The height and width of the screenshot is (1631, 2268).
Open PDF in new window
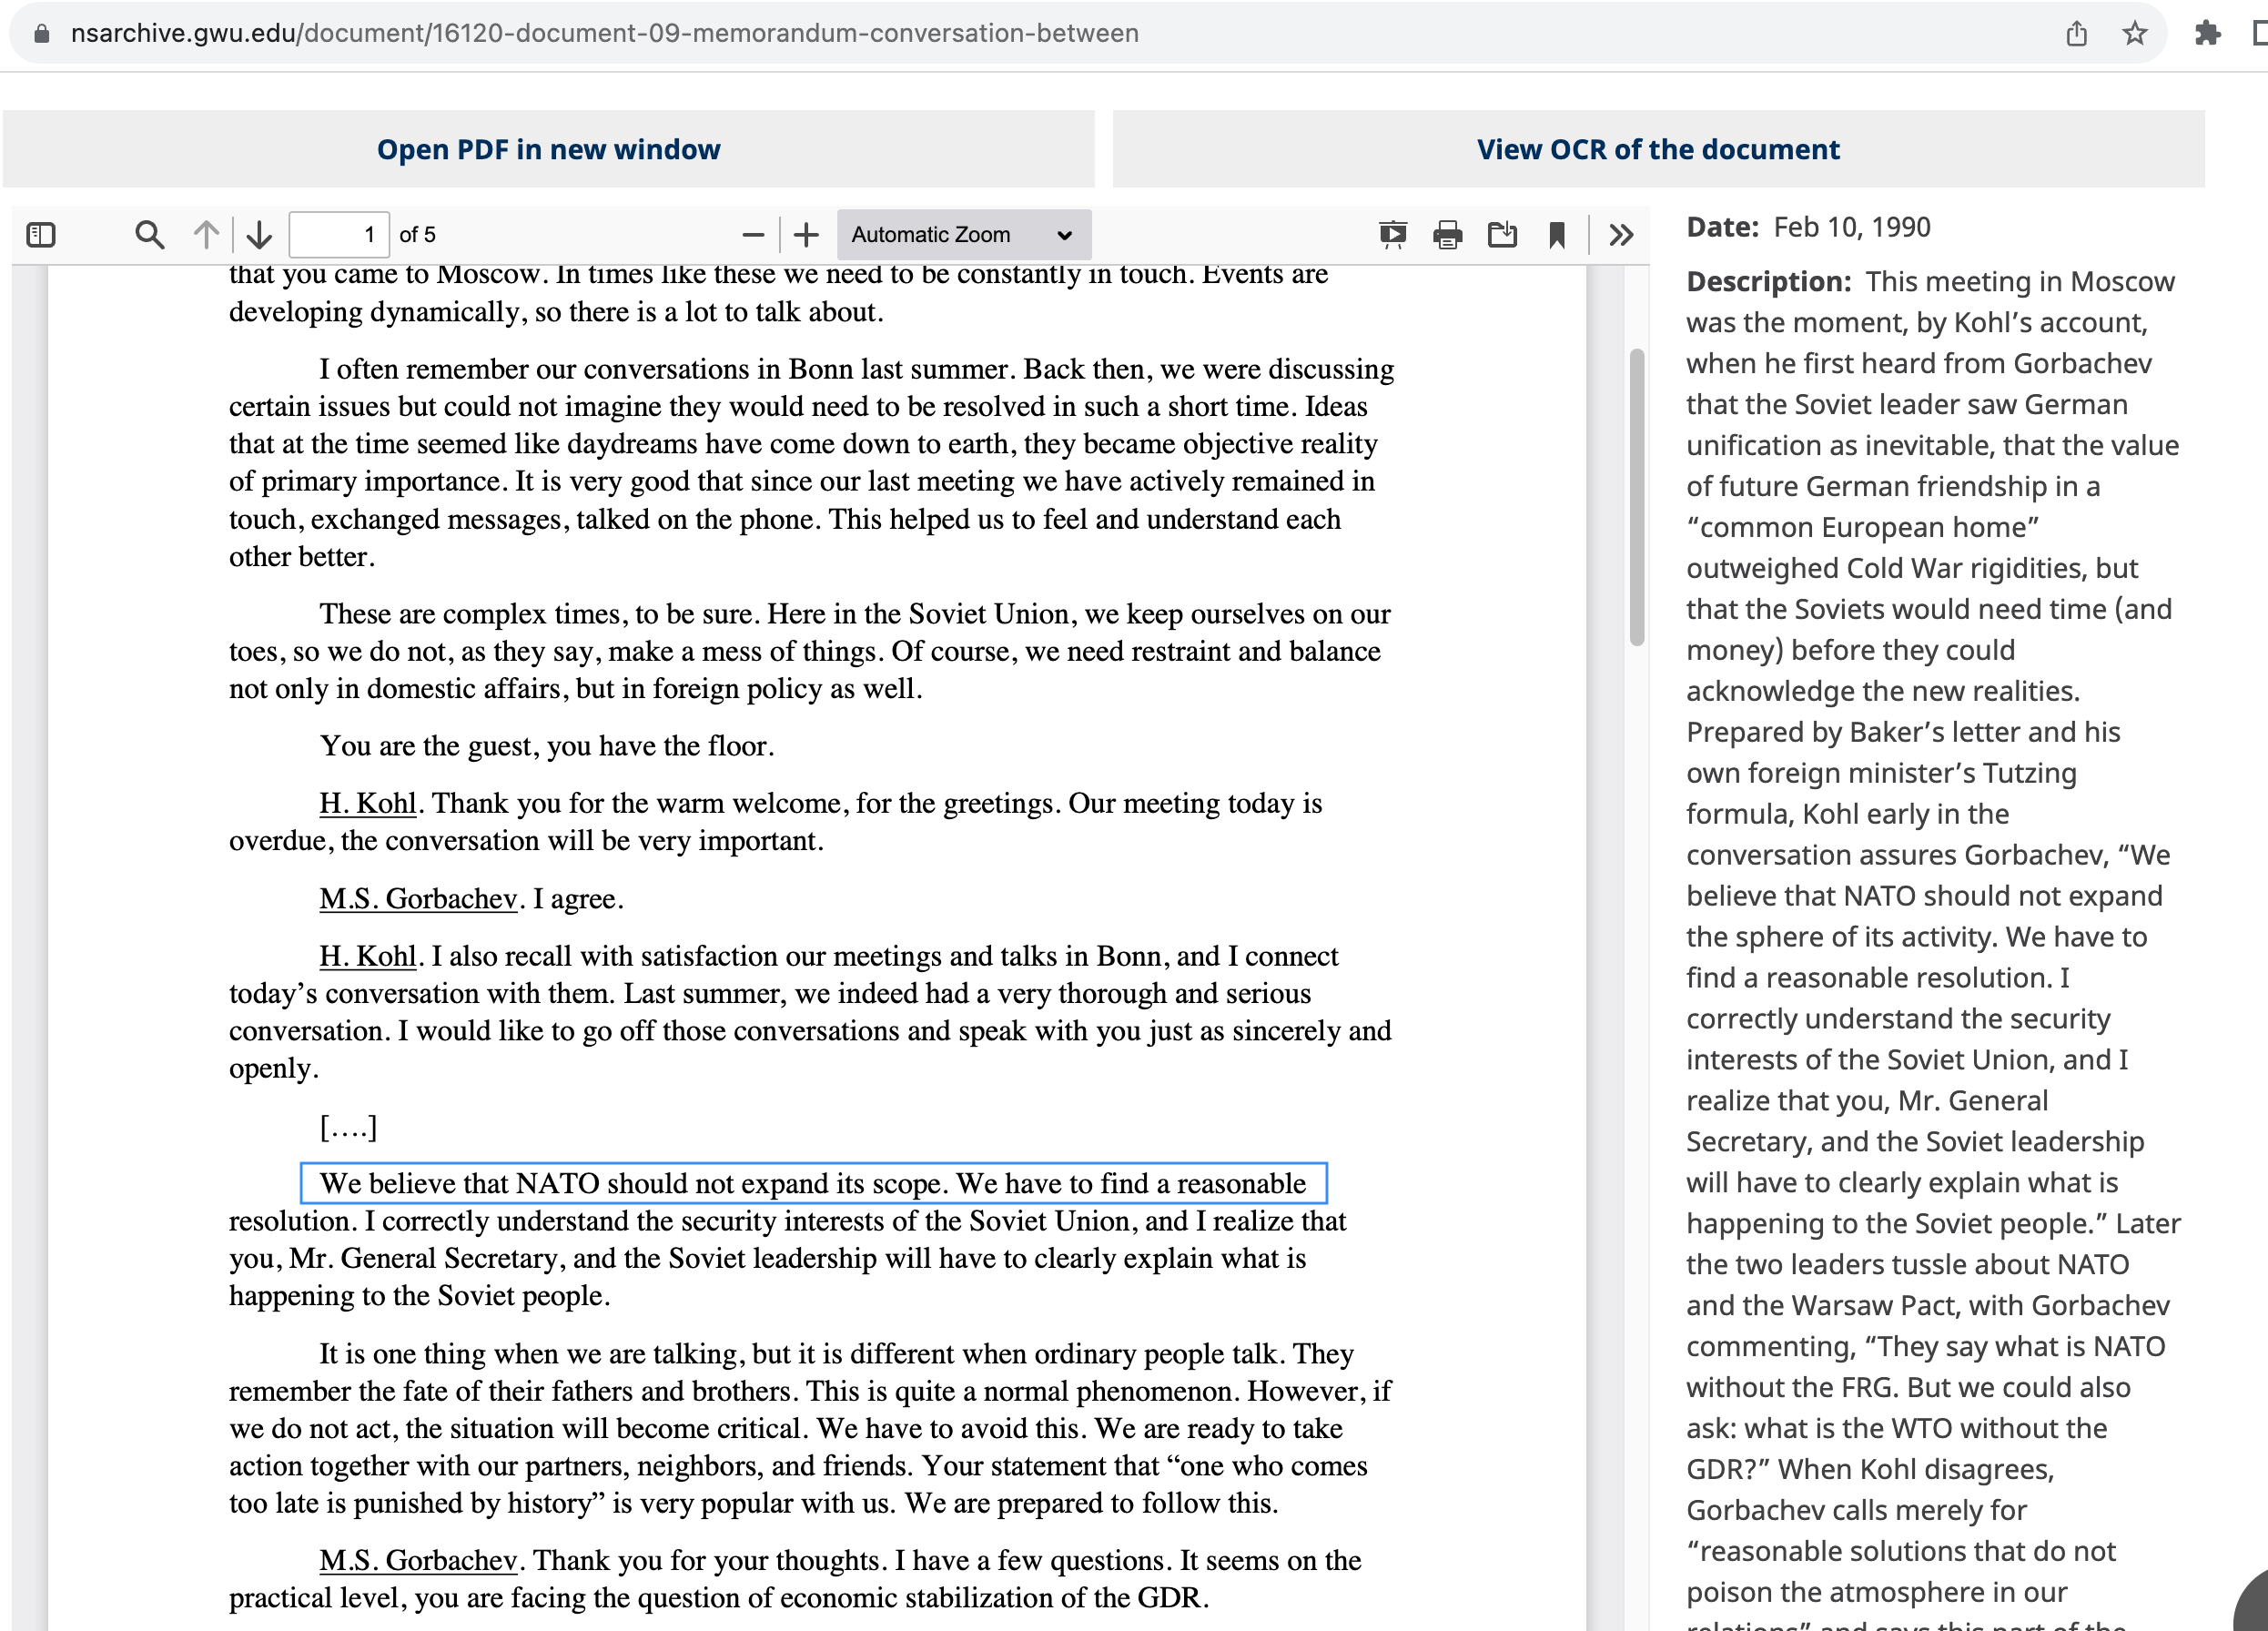point(548,149)
